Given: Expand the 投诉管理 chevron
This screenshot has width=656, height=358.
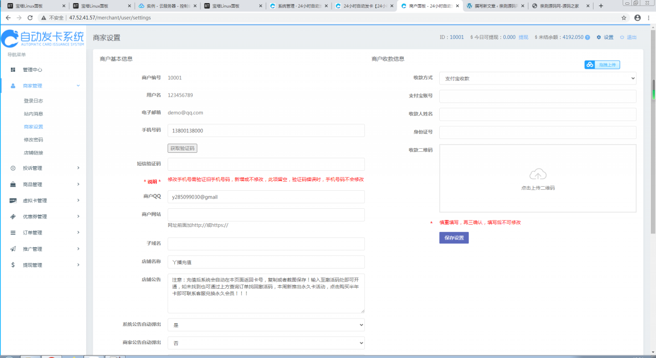Looking at the screenshot, I should [78, 168].
